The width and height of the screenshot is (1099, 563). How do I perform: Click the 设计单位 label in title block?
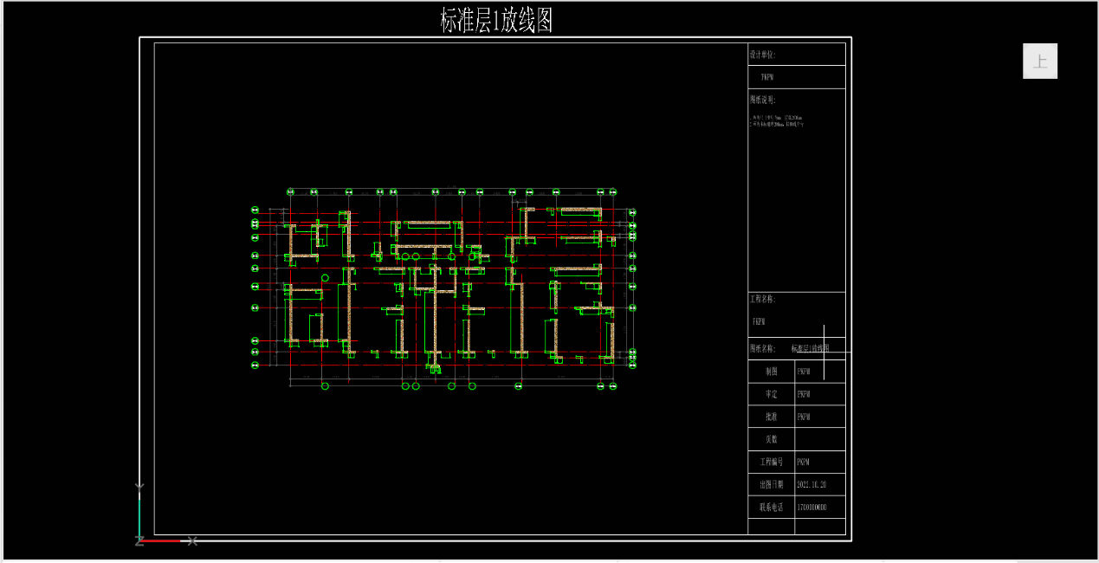[762, 55]
